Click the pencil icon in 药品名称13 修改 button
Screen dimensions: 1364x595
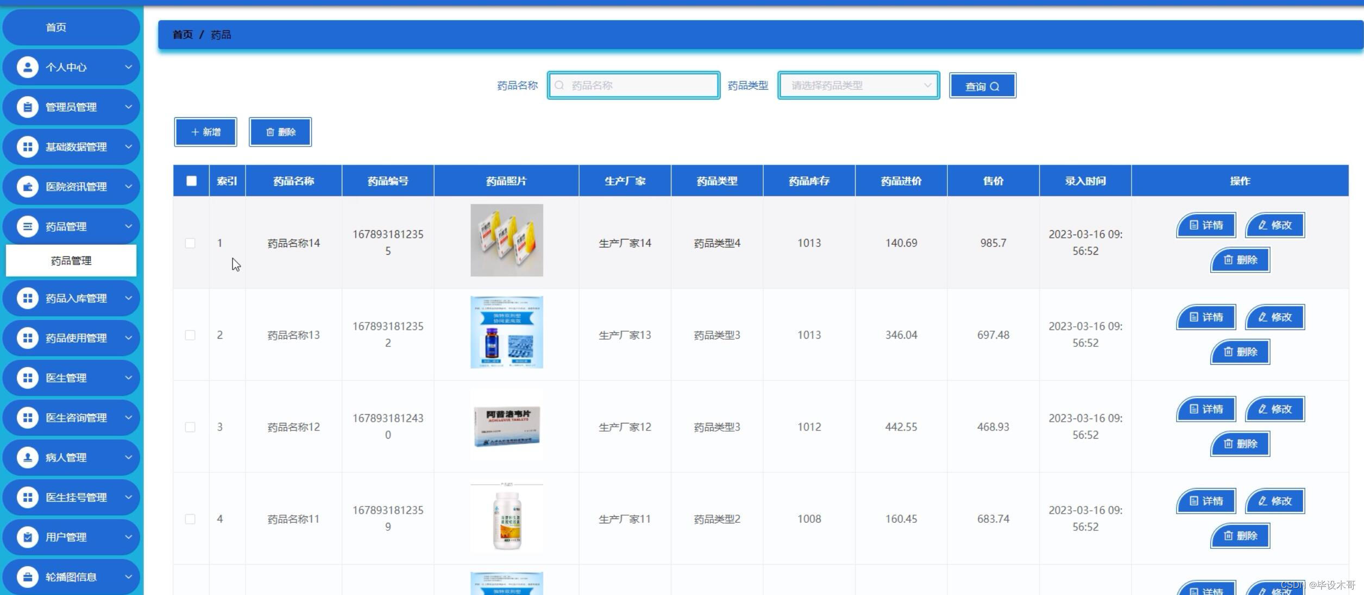click(x=1262, y=317)
